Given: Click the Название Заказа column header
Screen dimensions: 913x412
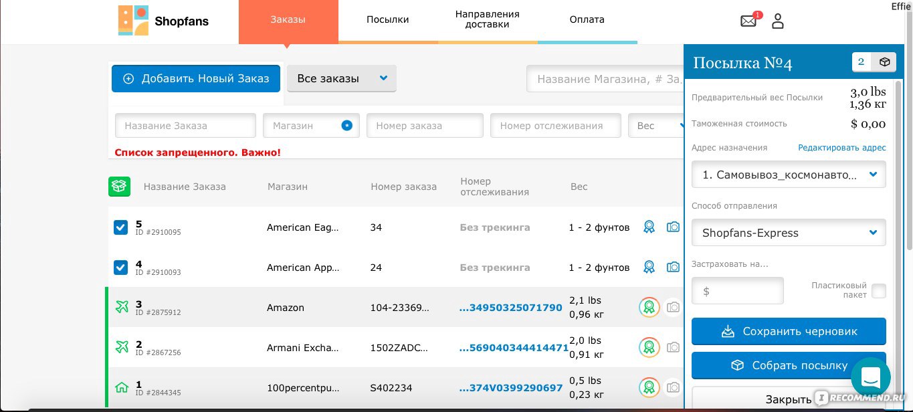Looking at the screenshot, I should [185, 187].
